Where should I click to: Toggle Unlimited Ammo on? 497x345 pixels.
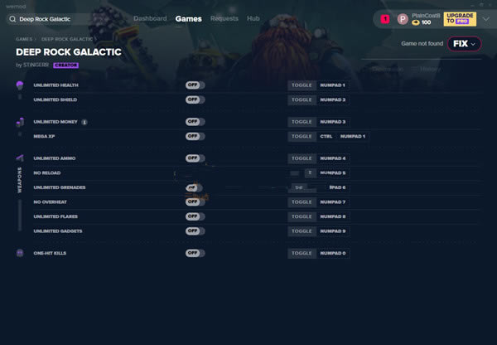click(x=195, y=158)
